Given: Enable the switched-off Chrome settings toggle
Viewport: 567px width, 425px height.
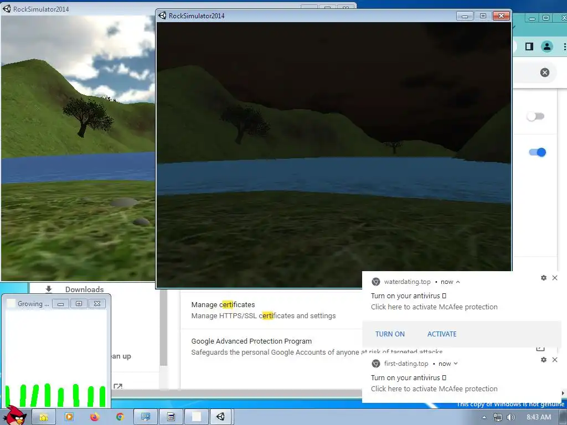Looking at the screenshot, I should click(x=535, y=116).
